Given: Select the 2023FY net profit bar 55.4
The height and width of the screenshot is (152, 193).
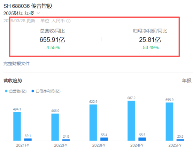Looking at the screenshot, I should (104, 139).
